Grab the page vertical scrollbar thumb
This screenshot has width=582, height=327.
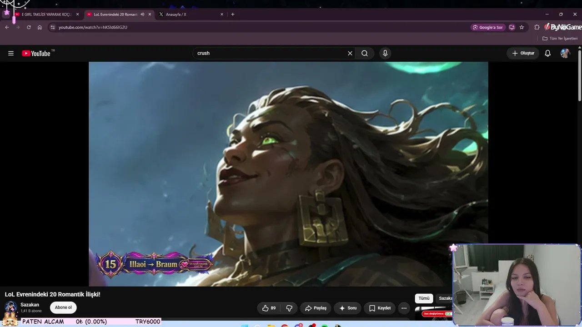580,75
